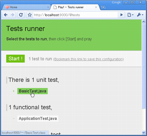Maximize the browser window
This screenshot has width=147, height=136.
point(132,2)
